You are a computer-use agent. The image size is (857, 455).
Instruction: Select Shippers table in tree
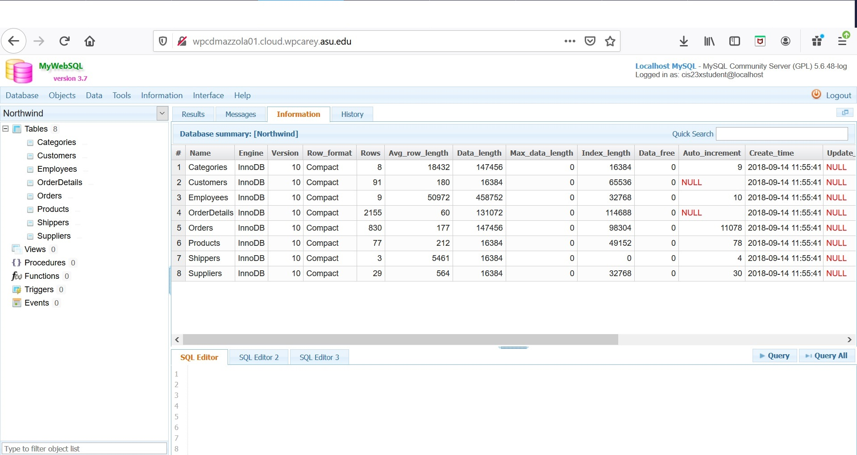[53, 223]
